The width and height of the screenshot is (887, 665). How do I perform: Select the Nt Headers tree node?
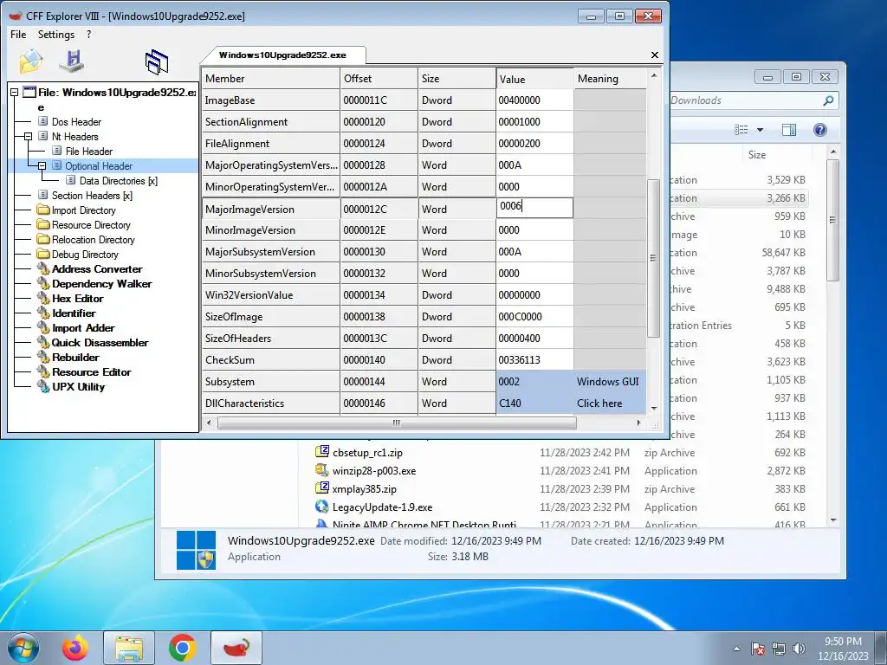(74, 136)
